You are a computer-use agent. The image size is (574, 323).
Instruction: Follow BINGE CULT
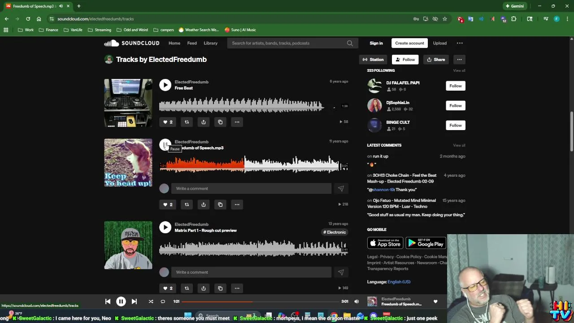(455, 125)
